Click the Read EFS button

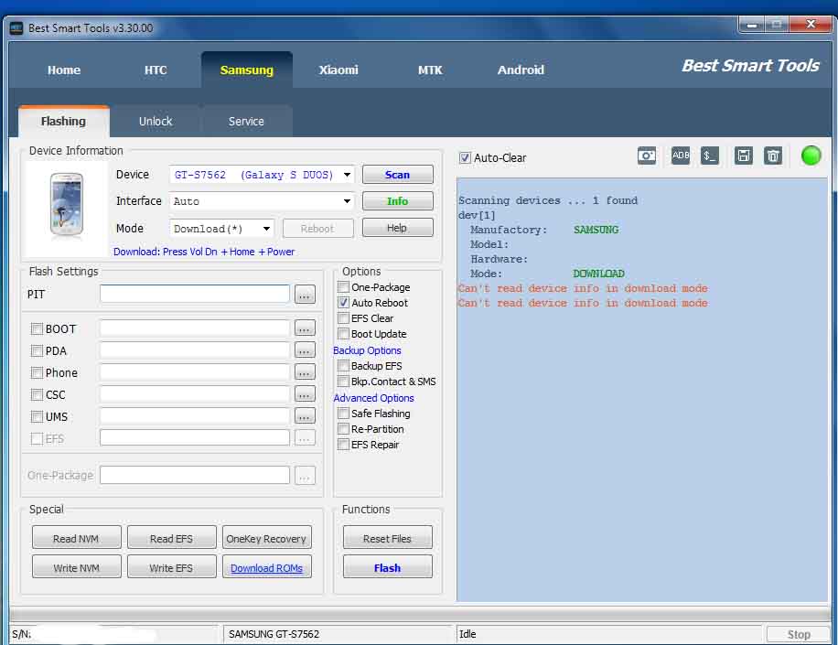[172, 538]
